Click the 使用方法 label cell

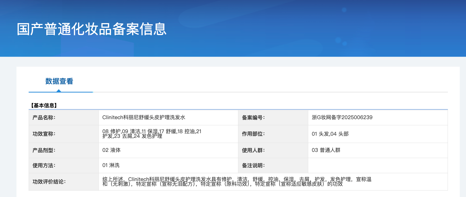pyautogui.click(x=64, y=166)
